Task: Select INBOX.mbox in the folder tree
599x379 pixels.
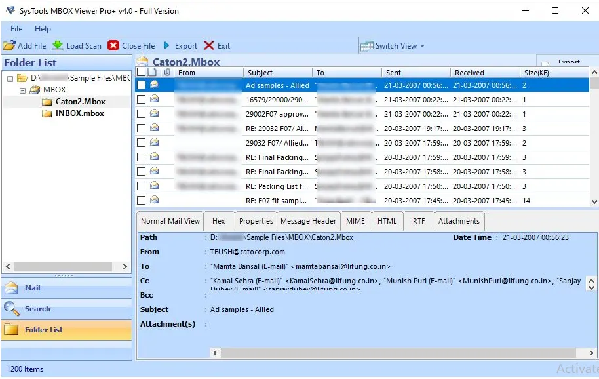Action: point(80,113)
